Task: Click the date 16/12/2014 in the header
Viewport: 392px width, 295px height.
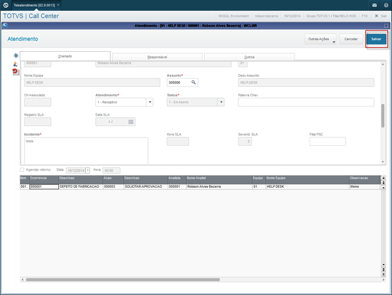Action: [x=292, y=16]
